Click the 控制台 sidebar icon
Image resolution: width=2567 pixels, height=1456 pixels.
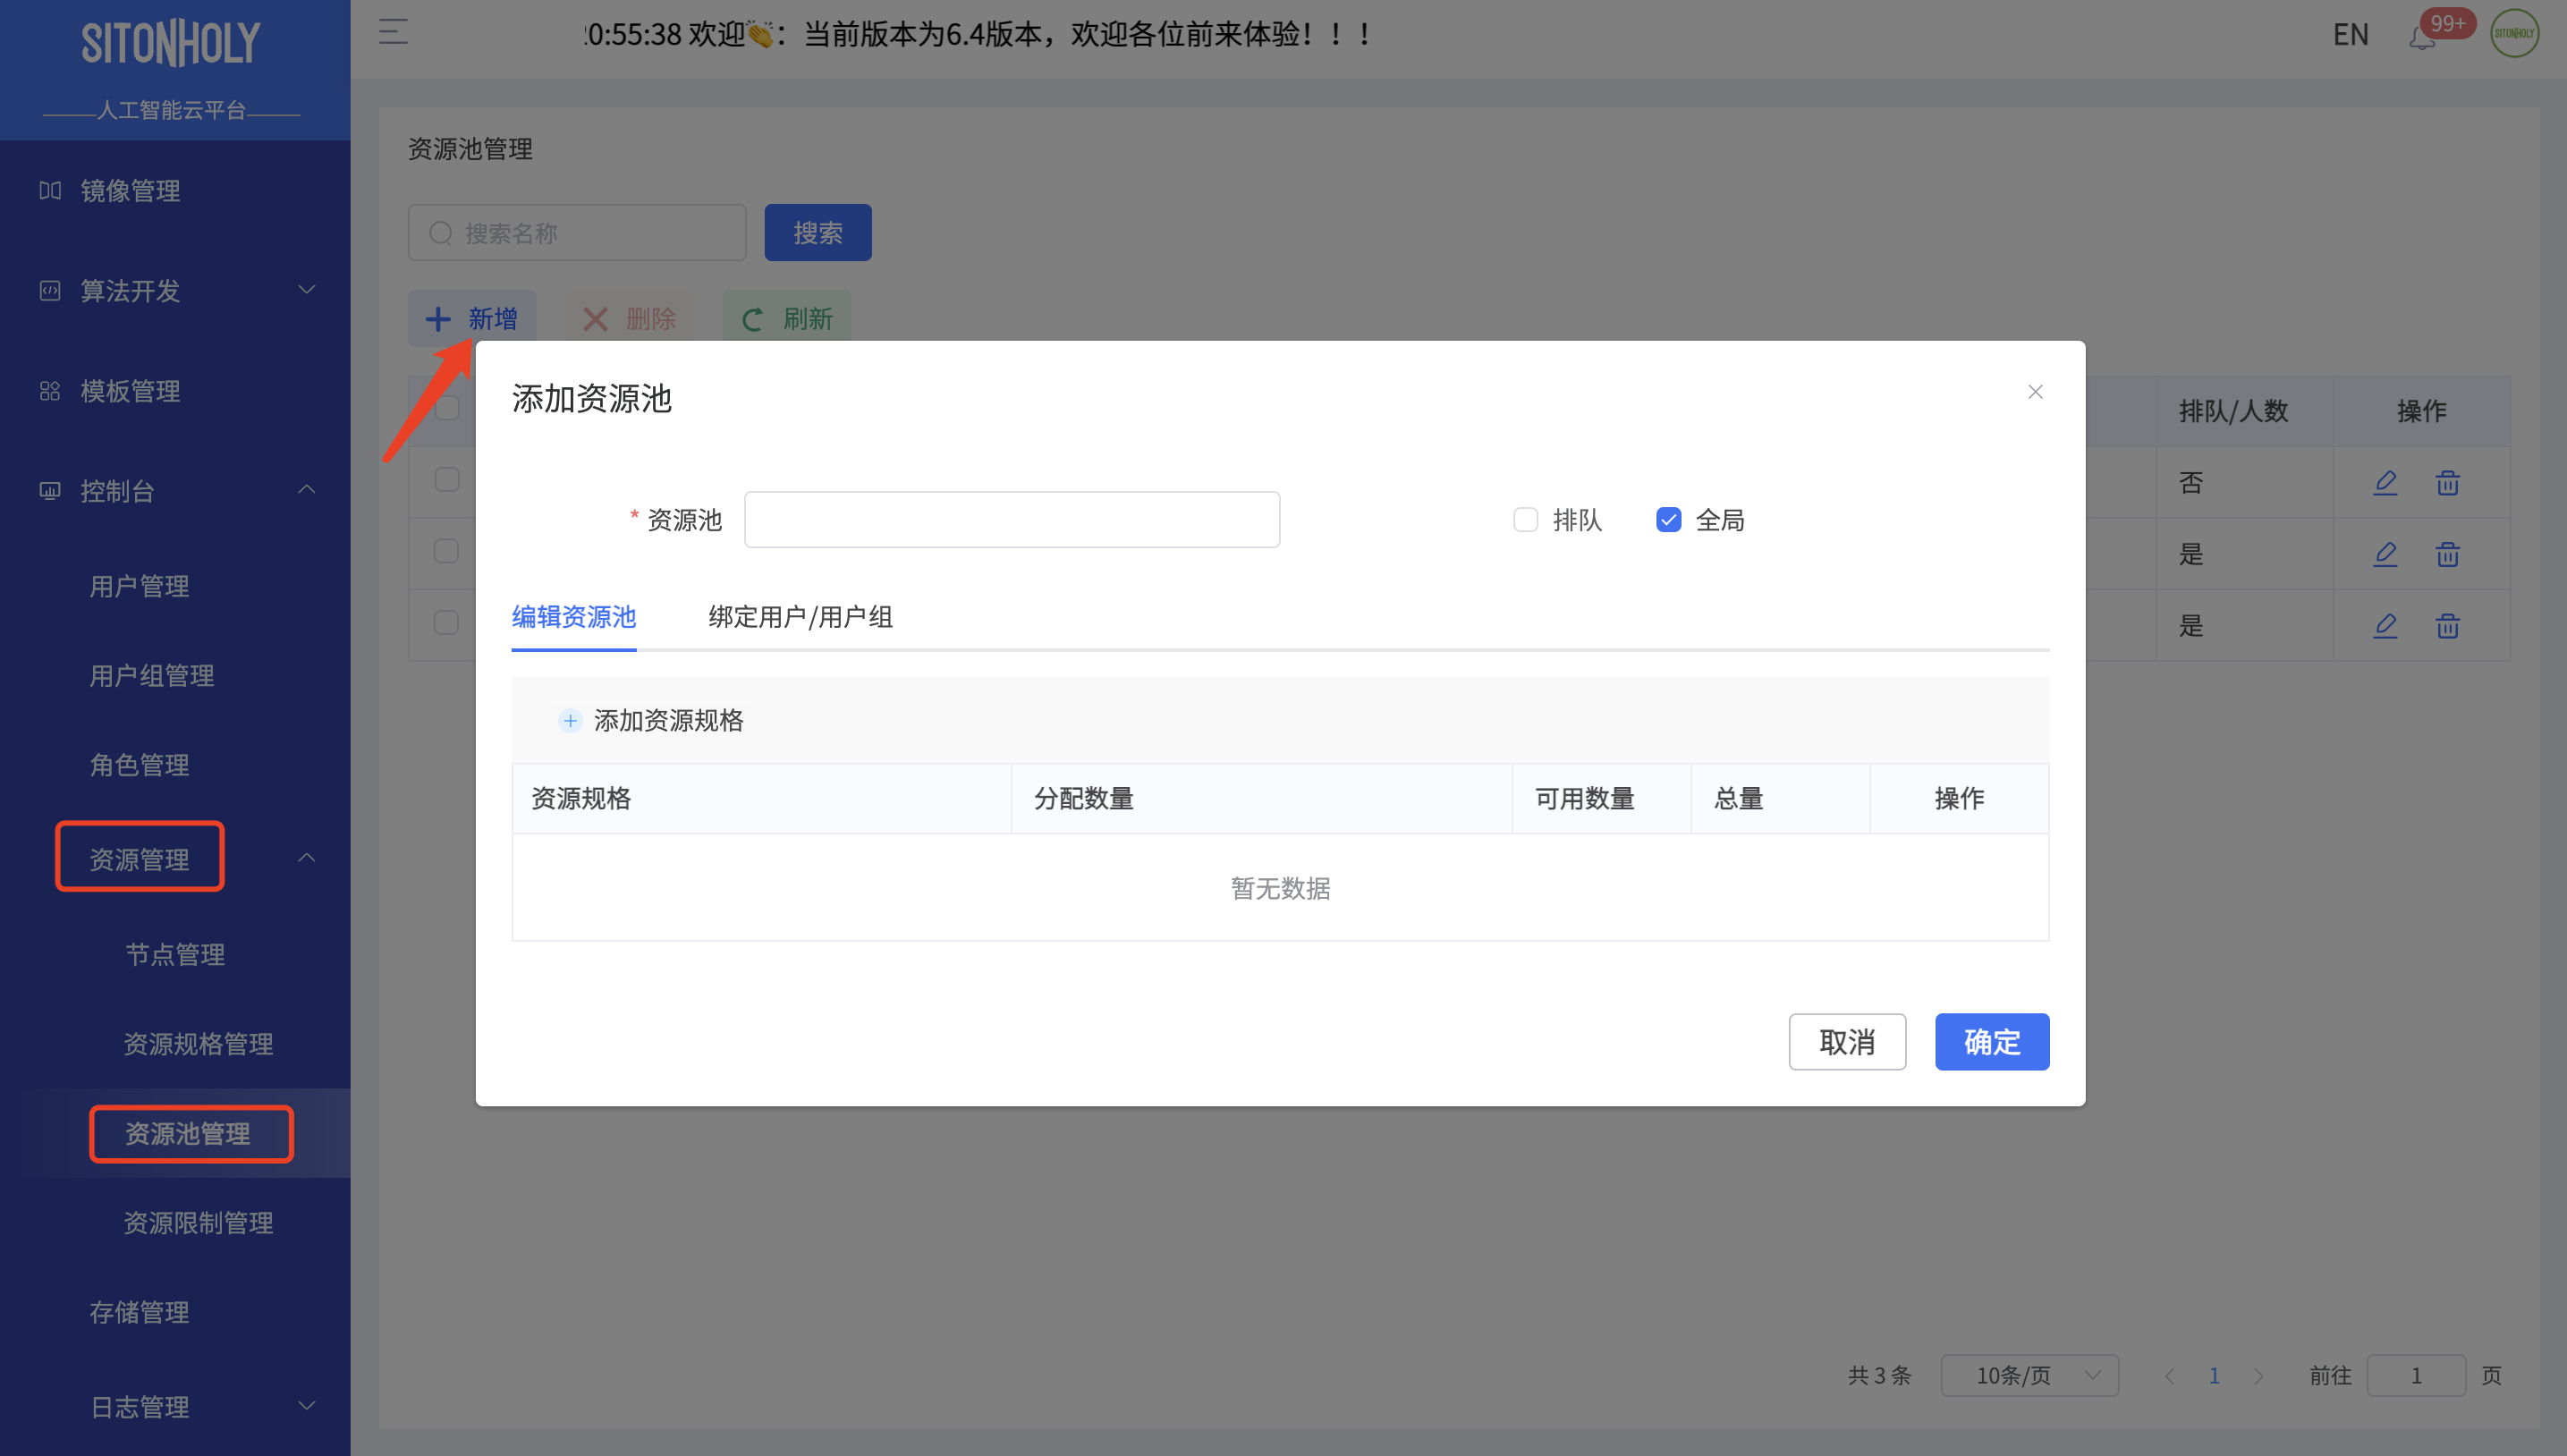click(50, 491)
